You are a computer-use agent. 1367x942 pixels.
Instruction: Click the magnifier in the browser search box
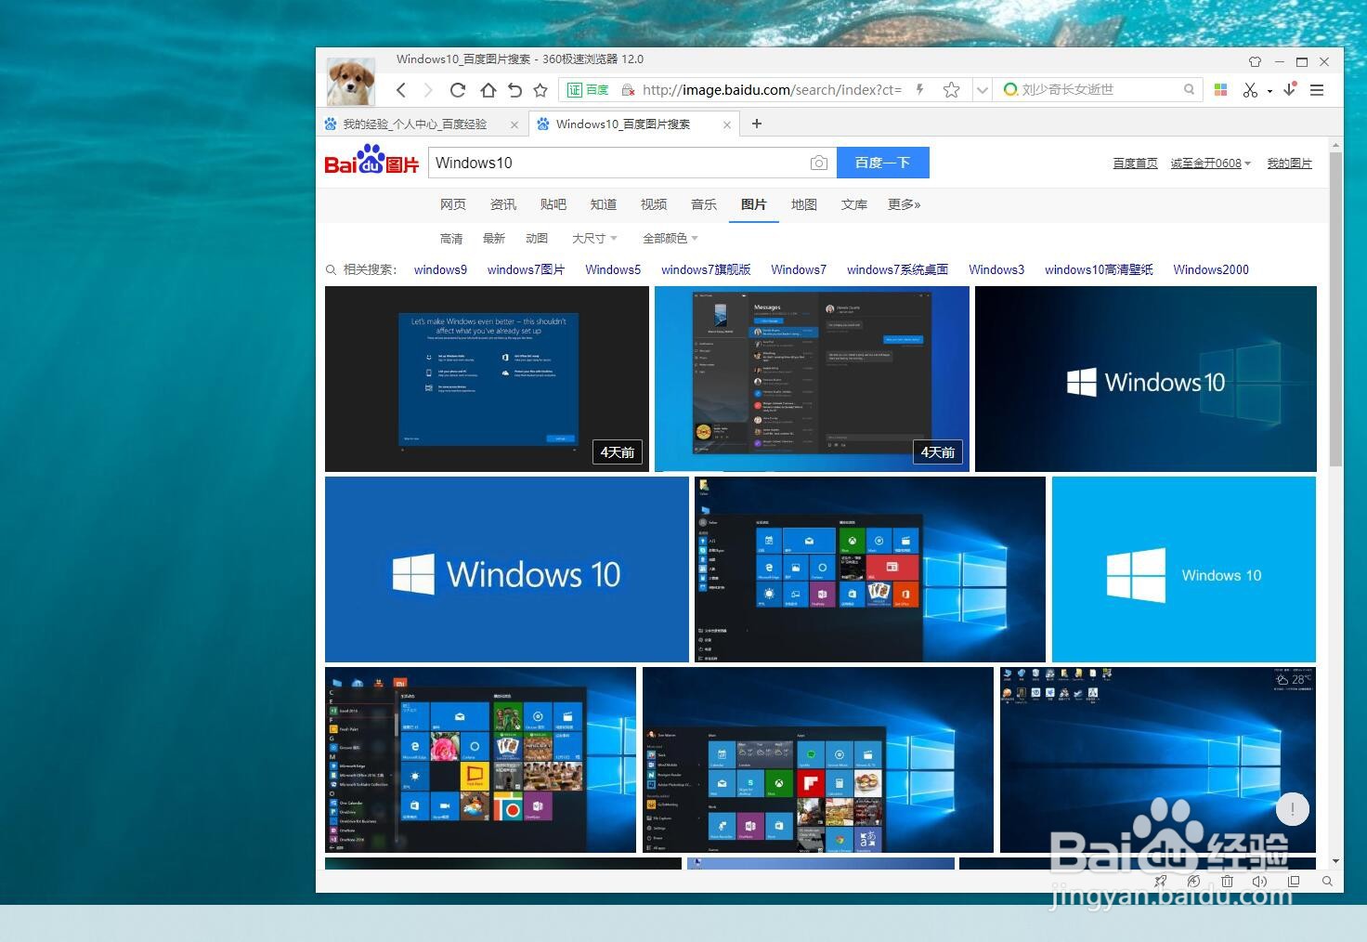(x=1189, y=89)
